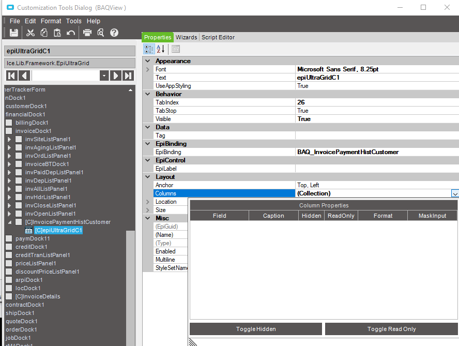Viewport: 459px width, 346px height.
Task: Collapse the [C]InvoicePaymentHistCustomer tree node
Action: point(10,222)
